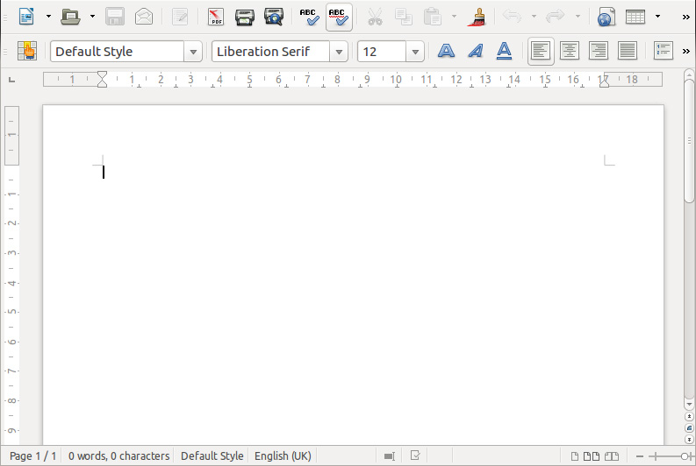Click the English (UK) language field

pos(283,455)
